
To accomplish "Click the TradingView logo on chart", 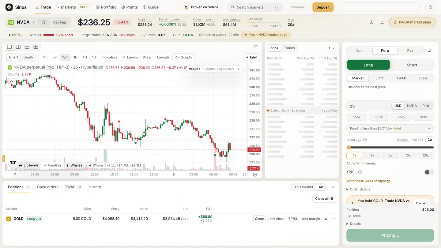I will point(13,163).
